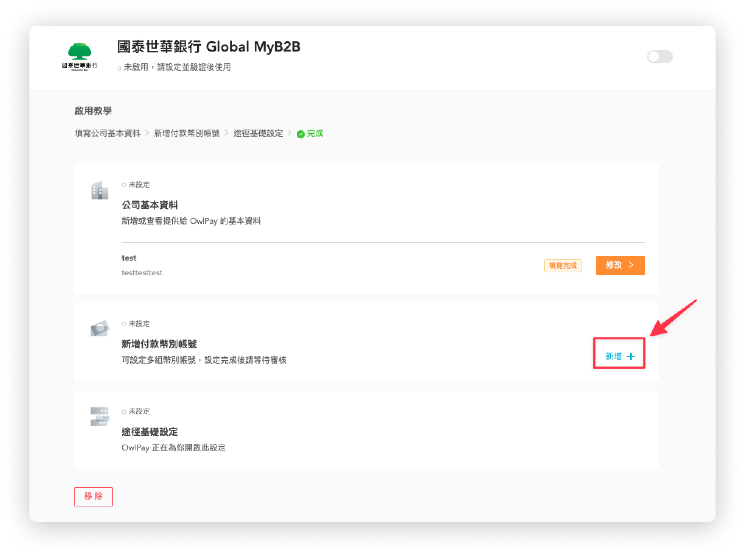Click the 移除 remove button
Viewport: 745px width, 555px height.
[x=93, y=496]
